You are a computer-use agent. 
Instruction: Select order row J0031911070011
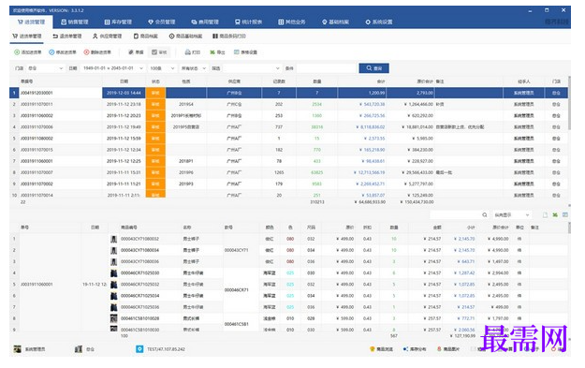[288, 104]
